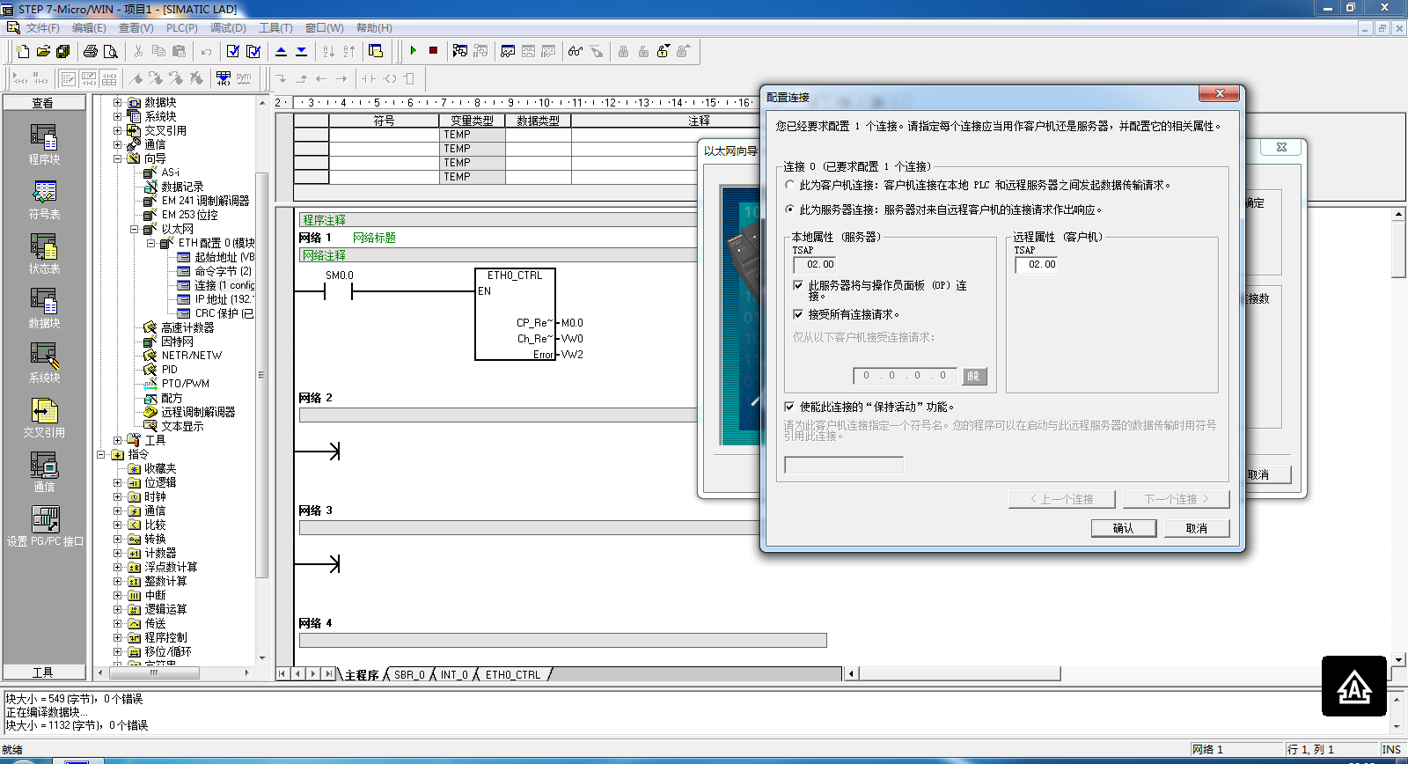Collapse the 以太网 wizard tree node
Image resolution: width=1408 pixels, height=764 pixels.
pyautogui.click(x=135, y=229)
